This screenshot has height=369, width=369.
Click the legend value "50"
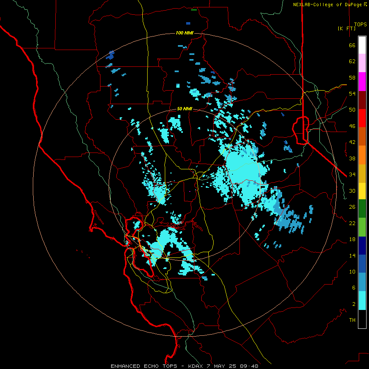click(x=352, y=110)
